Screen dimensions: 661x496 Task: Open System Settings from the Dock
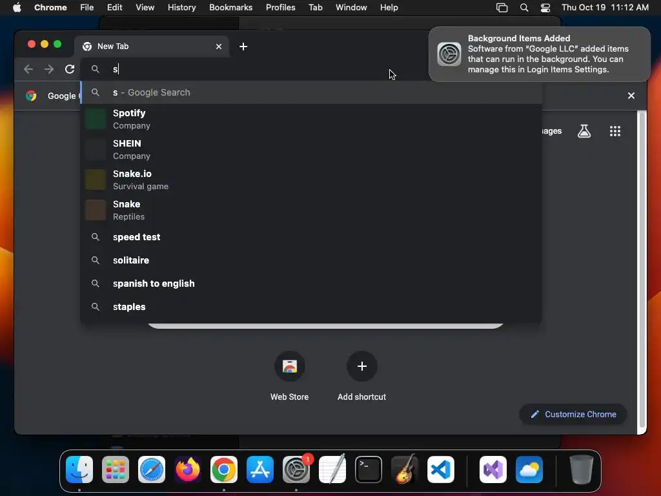(296, 470)
